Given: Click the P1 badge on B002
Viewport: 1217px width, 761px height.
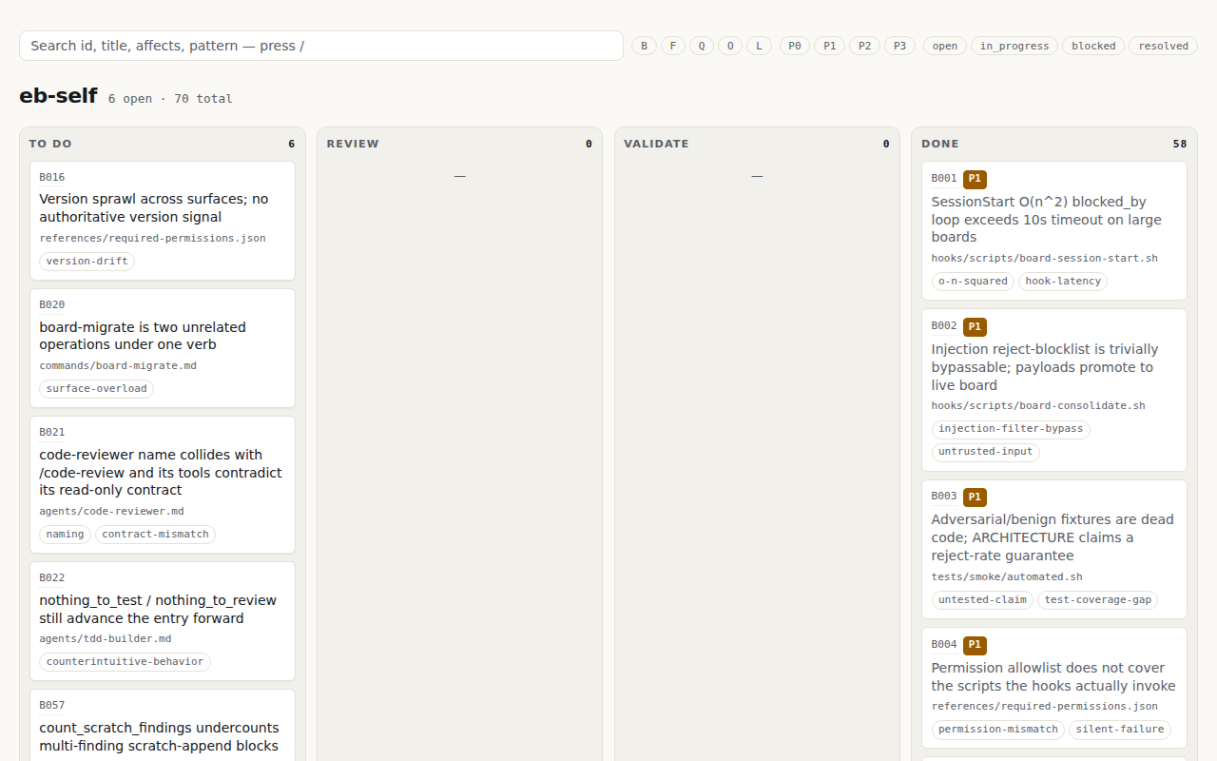Looking at the screenshot, I should click(x=975, y=326).
